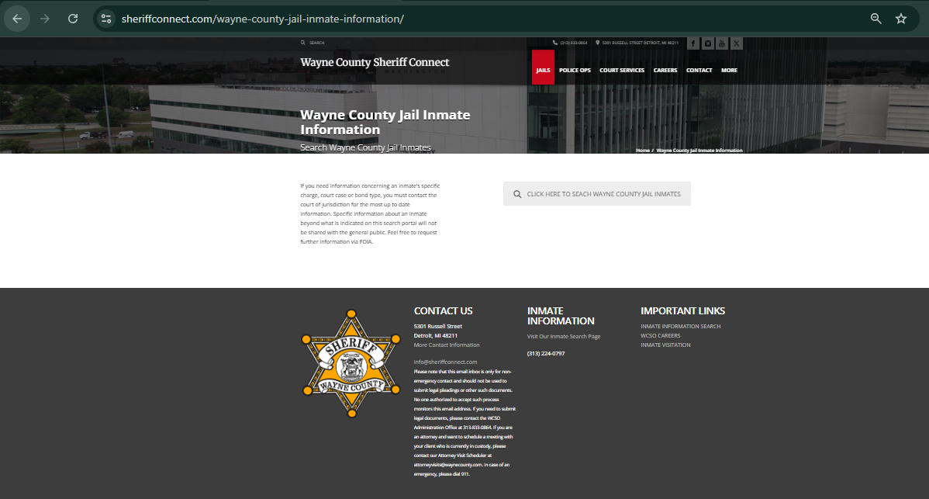Click 'Wayne County Jail Inmate Information' breadcrumb
The width and height of the screenshot is (929, 499).
click(x=699, y=151)
